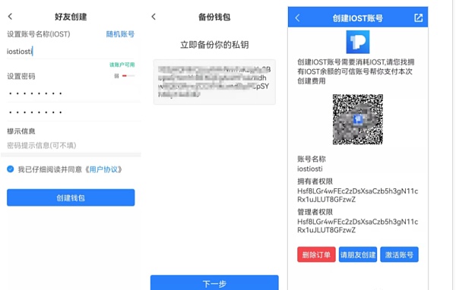Tap password strength indicator bar
The width and height of the screenshot is (456, 290).
click(128, 76)
